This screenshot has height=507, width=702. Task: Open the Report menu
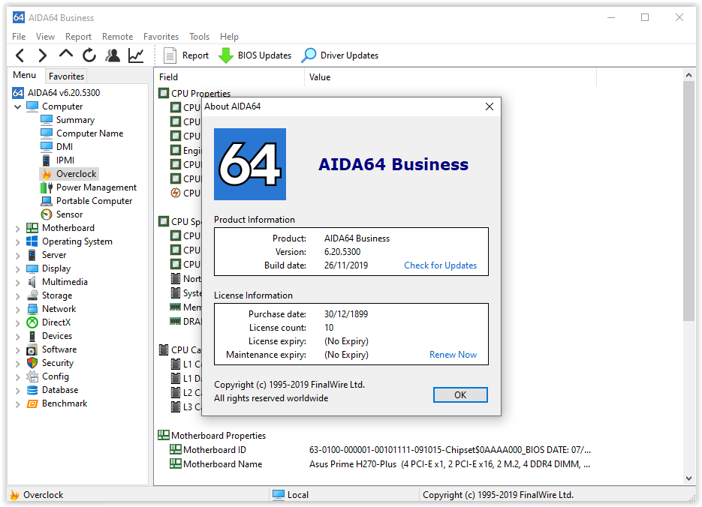[78, 37]
